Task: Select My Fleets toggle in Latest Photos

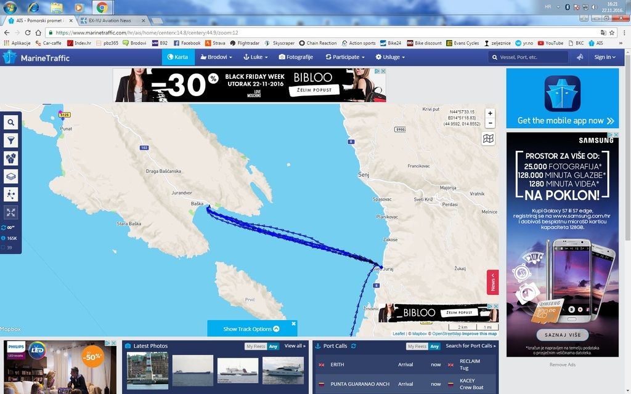Action: [x=256, y=346]
